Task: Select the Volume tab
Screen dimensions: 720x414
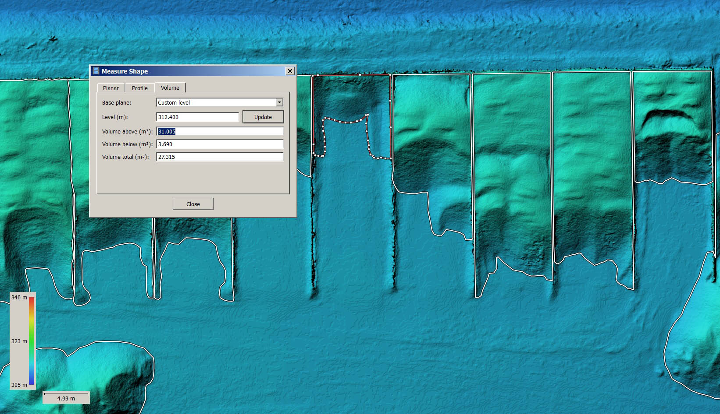Action: point(170,88)
